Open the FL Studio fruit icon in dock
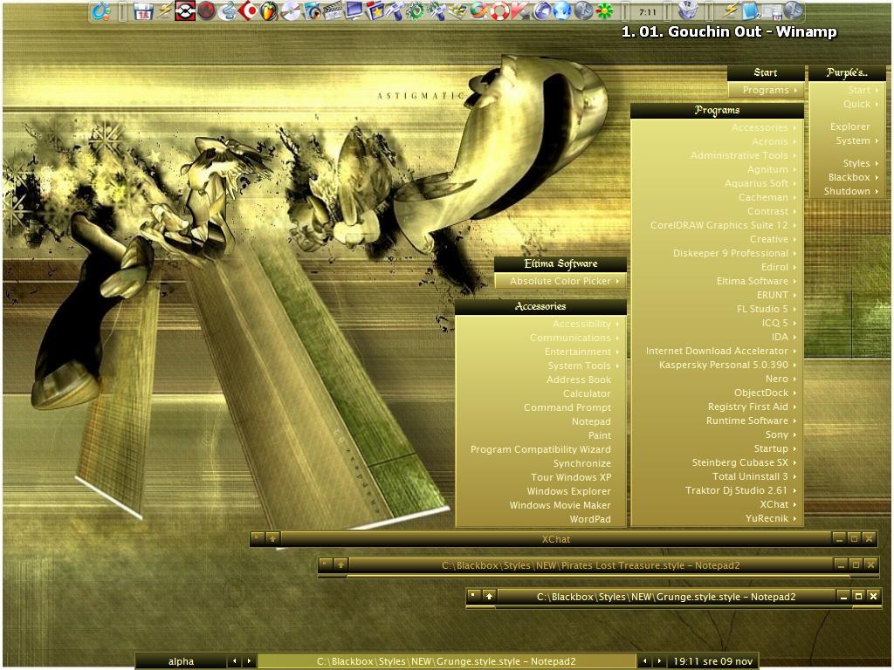Image resolution: width=894 pixels, height=670 pixels. point(269,10)
